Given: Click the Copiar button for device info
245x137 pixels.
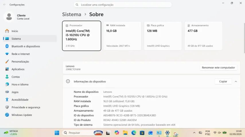Looking at the screenshot, I should click(x=223, y=81).
